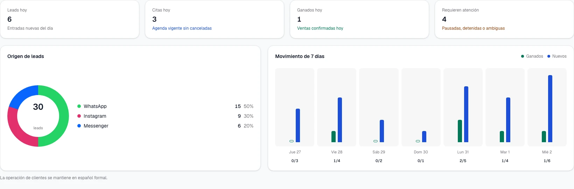Image resolution: width=574 pixels, height=189 pixels.
Task: Click the 'Movimiento de 7 días' heading
Action: (x=300, y=56)
